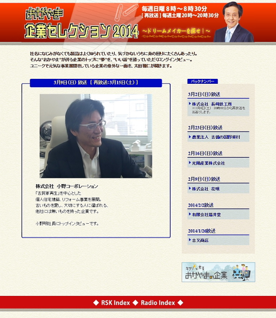Open 有限会社福井堂 back number link

pyautogui.click(x=206, y=214)
